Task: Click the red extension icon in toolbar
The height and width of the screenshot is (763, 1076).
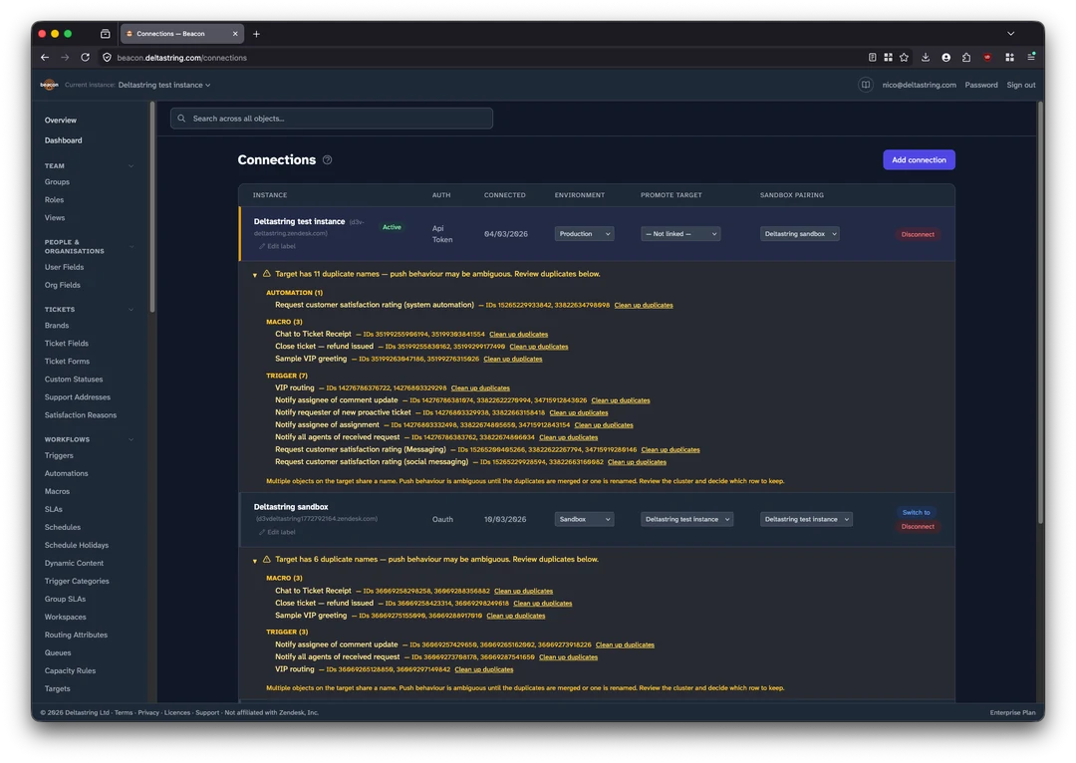Action: 986,58
